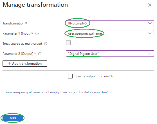Click the transformation summary text

click(56, 92)
